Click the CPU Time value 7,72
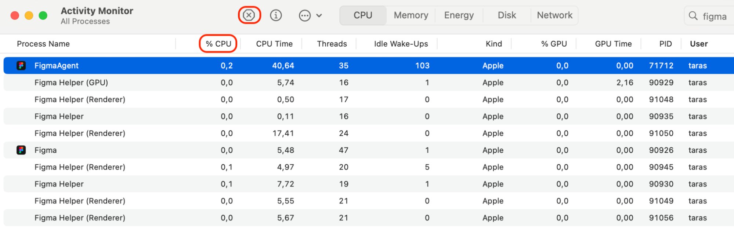 pos(286,184)
